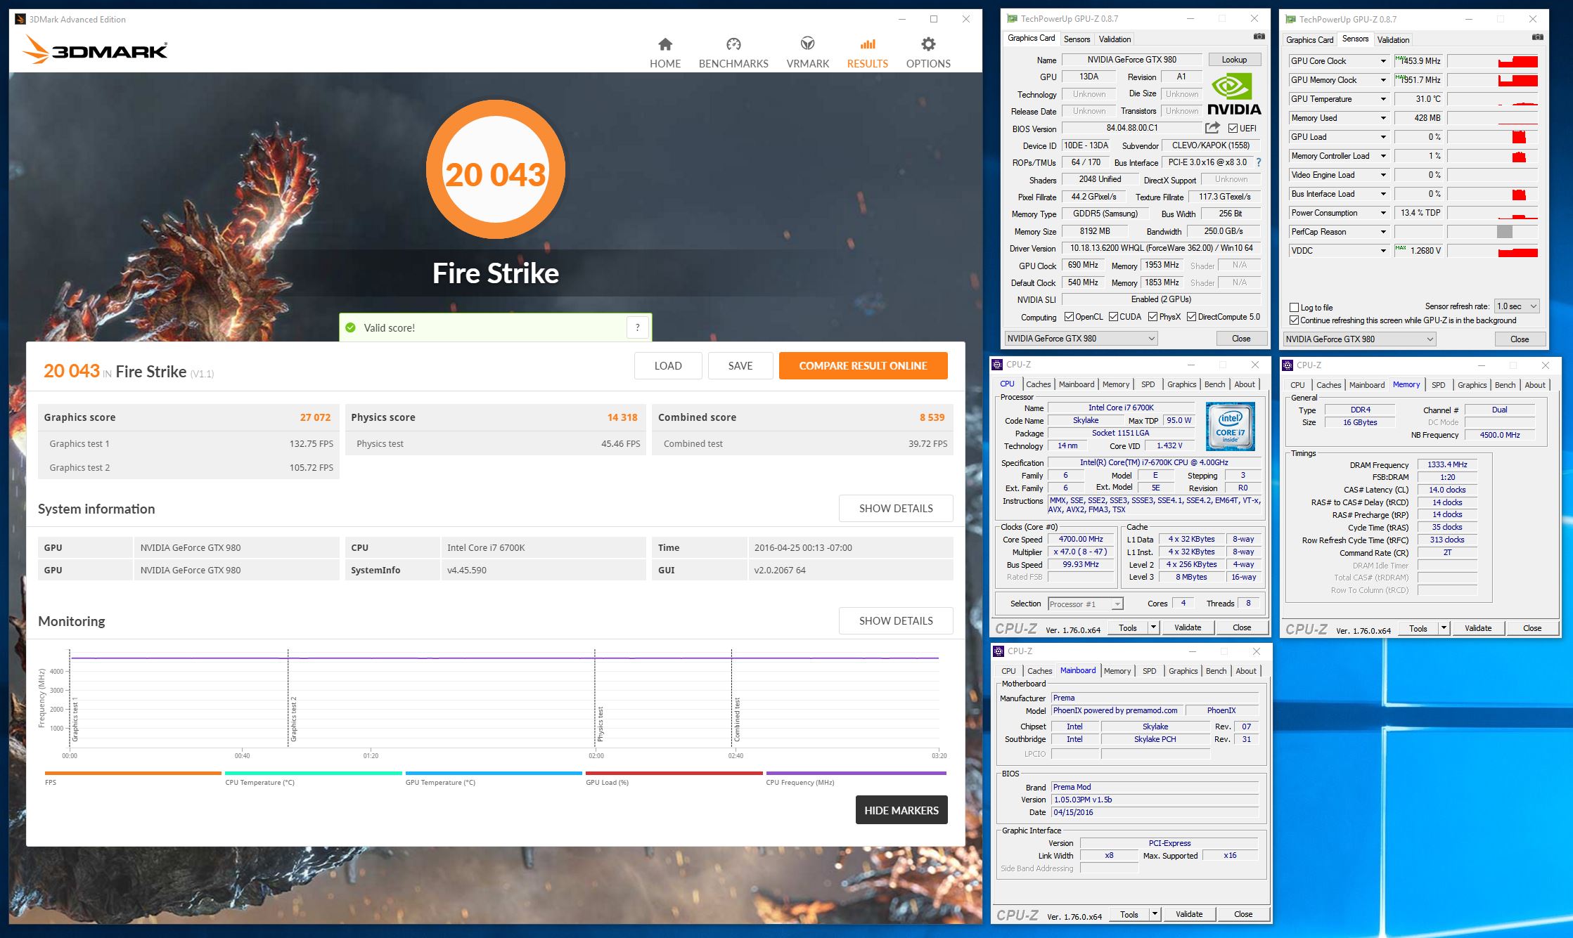Enable Log to file in GPU-Z Sensors
This screenshot has height=938, width=1573.
[1294, 308]
